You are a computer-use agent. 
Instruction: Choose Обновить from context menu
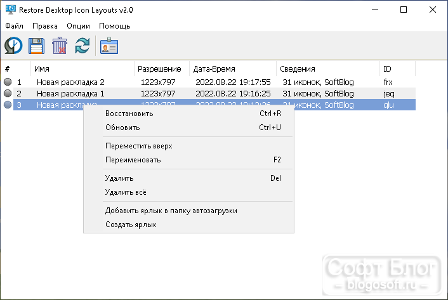coord(188,127)
